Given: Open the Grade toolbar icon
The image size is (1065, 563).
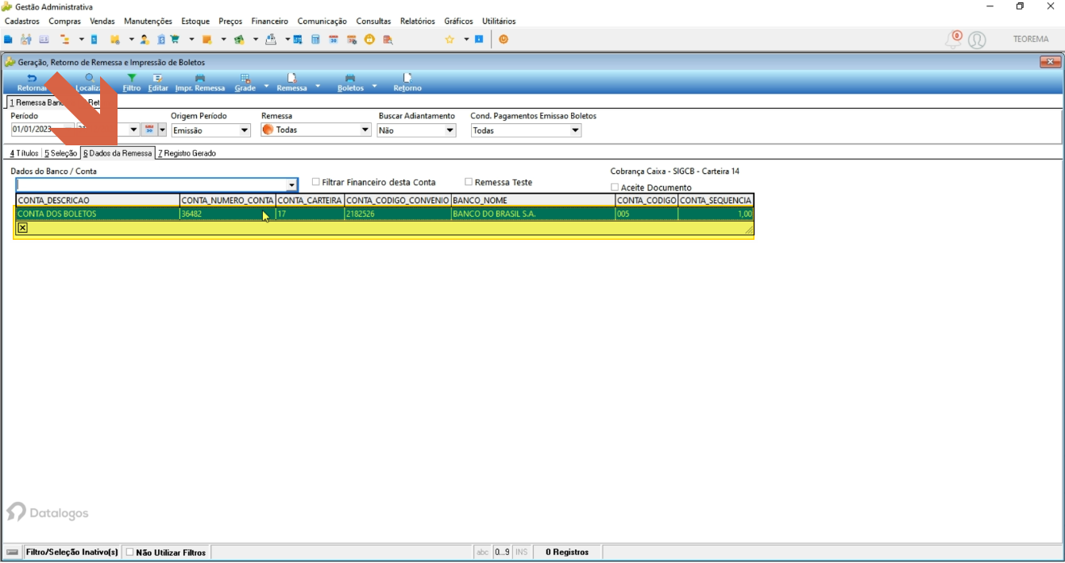Looking at the screenshot, I should click(x=245, y=79).
